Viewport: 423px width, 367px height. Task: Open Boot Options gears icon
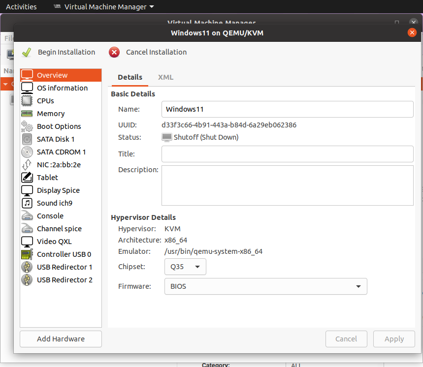(27, 126)
